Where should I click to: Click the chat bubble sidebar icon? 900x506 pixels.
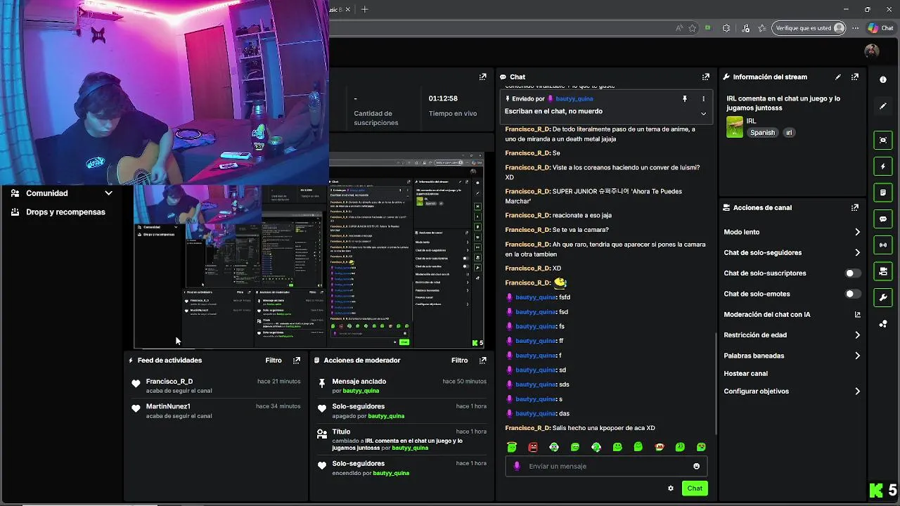coord(883,219)
